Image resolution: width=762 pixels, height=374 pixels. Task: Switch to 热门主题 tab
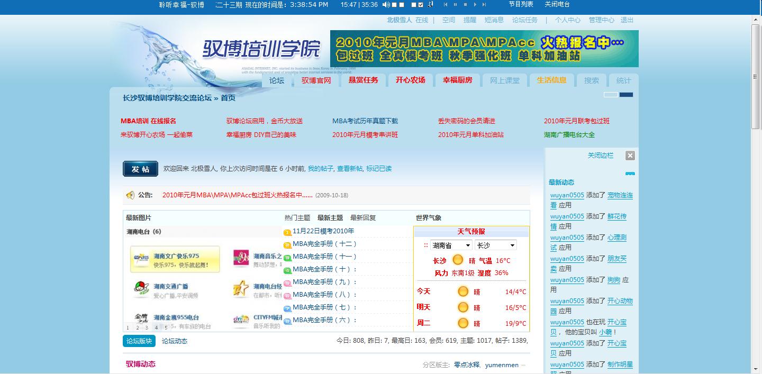tap(297, 218)
